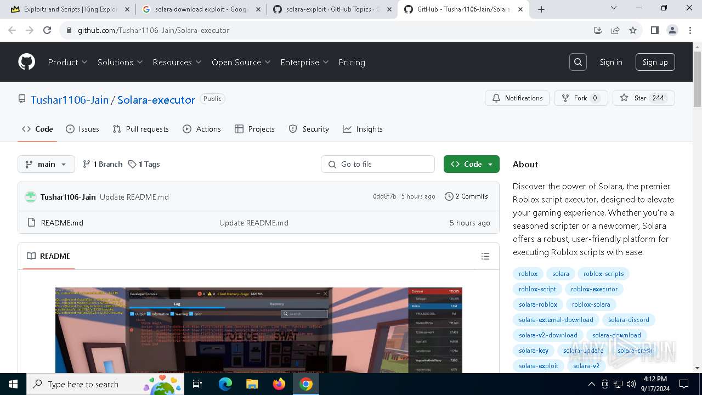
Task: Open GitHub search magnifier button
Action: pos(578,62)
